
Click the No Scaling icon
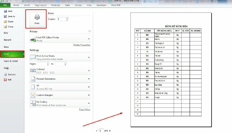(x=33, y=103)
